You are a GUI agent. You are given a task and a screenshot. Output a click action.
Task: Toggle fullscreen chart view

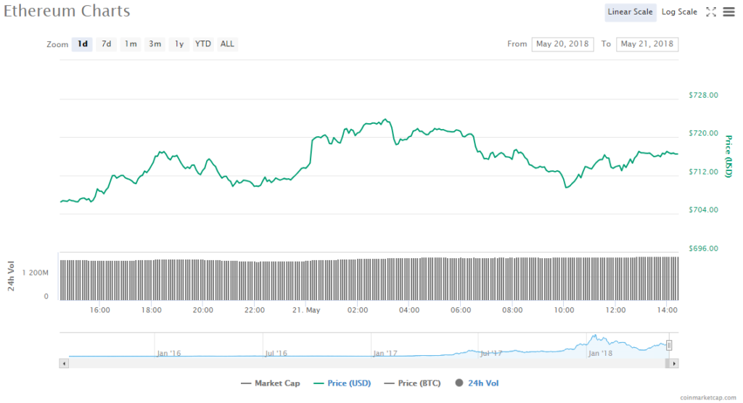[711, 12]
